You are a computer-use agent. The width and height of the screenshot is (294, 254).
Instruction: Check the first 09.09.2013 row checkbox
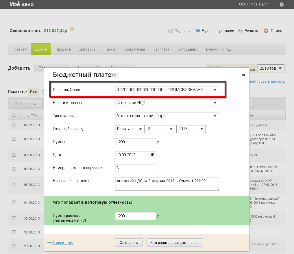pos(14,125)
